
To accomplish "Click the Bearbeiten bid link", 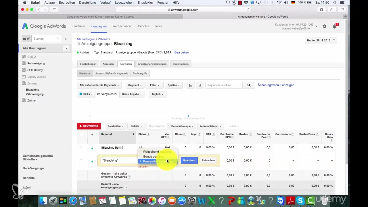I will pos(182,52).
